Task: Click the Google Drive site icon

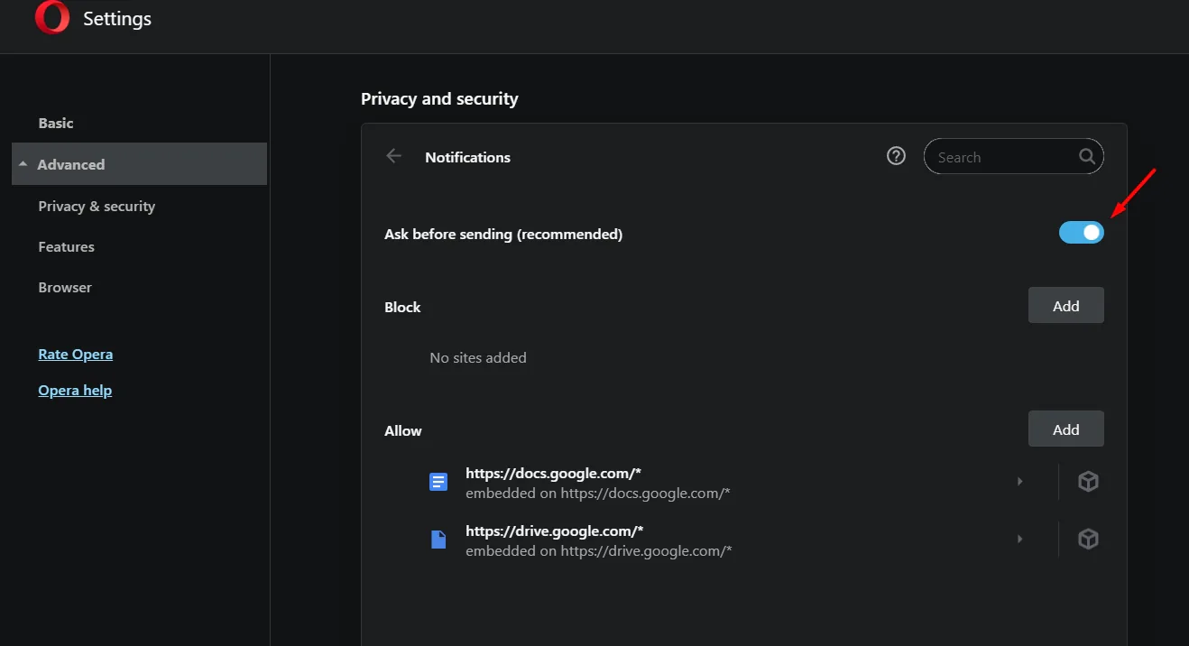Action: [438, 540]
